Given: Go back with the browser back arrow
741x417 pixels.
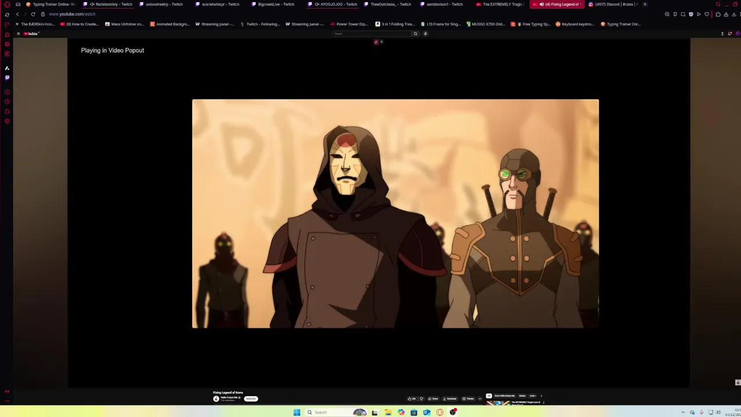Looking at the screenshot, I should [x=17, y=14].
